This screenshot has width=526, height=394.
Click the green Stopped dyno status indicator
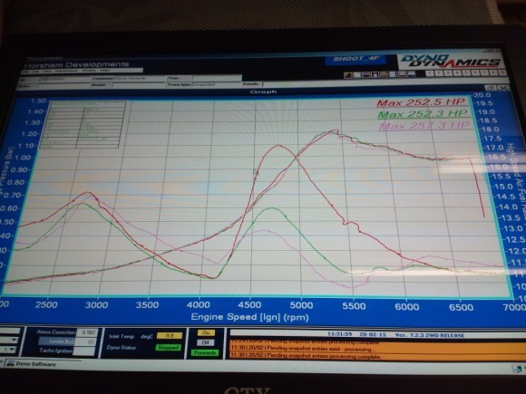pos(168,348)
